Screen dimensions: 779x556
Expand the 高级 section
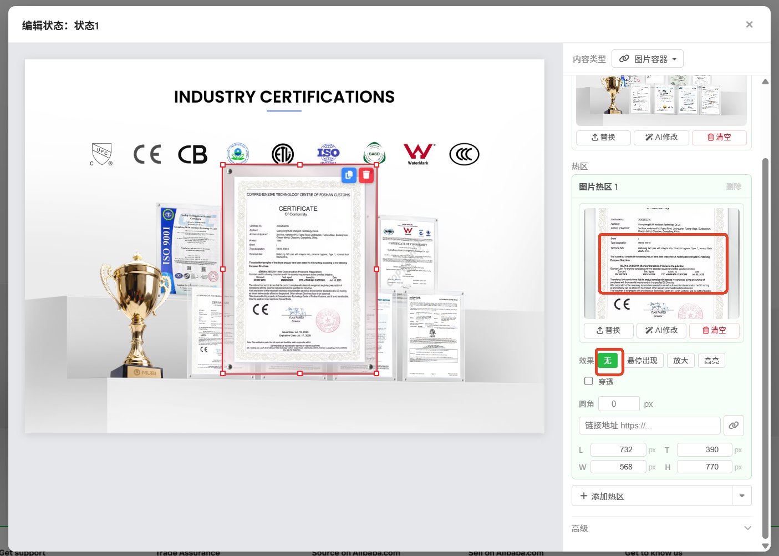coord(661,528)
